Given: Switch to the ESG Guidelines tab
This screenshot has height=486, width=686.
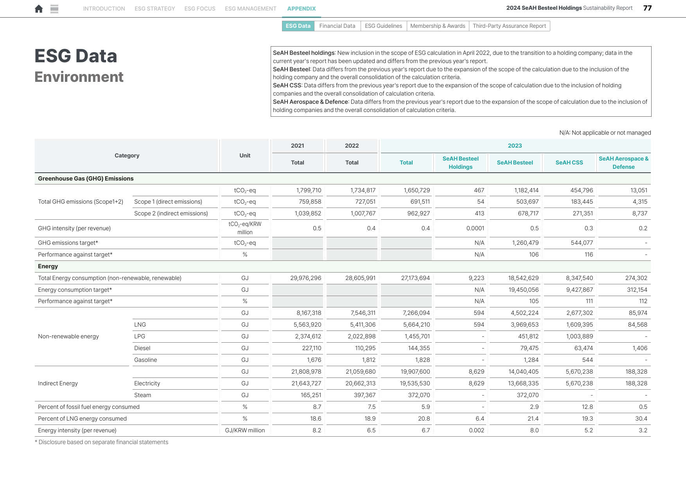Looking at the screenshot, I should [383, 26].
